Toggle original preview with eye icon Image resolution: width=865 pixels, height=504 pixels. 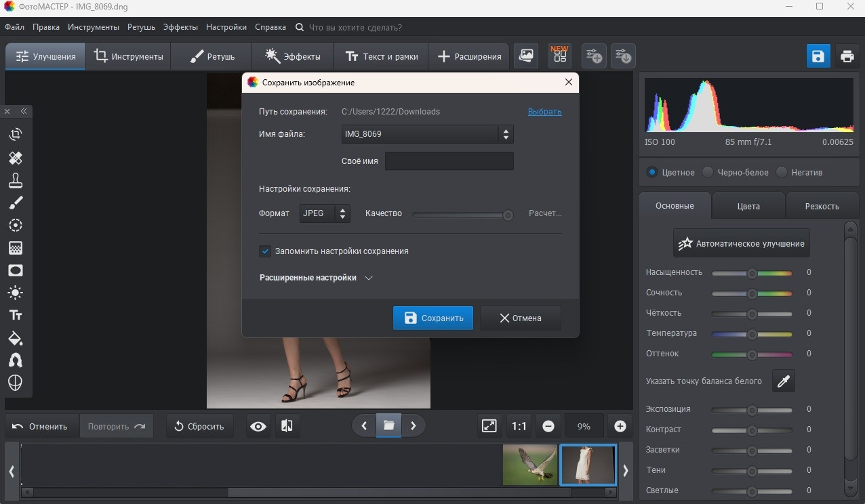258,426
